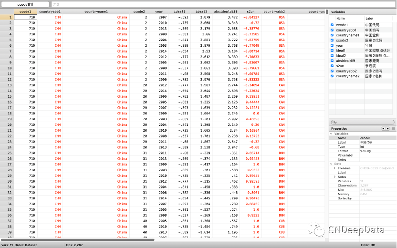The width and height of the screenshot is (397, 248).
Task: Click the Vars: 11 Order: Dataset status text
Action: point(19,245)
